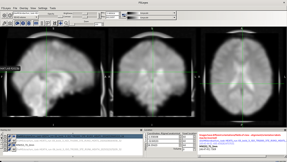
Task: Click the X coordinate field -1.358108
Action: [x=163, y=137]
